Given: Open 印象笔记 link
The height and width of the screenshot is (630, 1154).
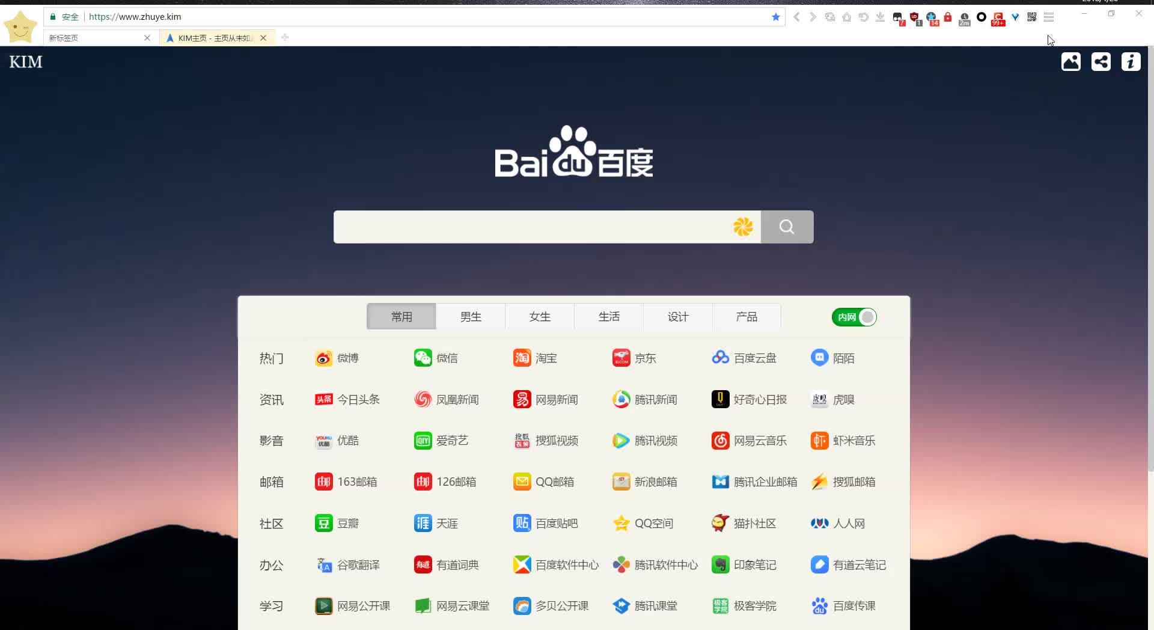Looking at the screenshot, I should tap(744, 565).
